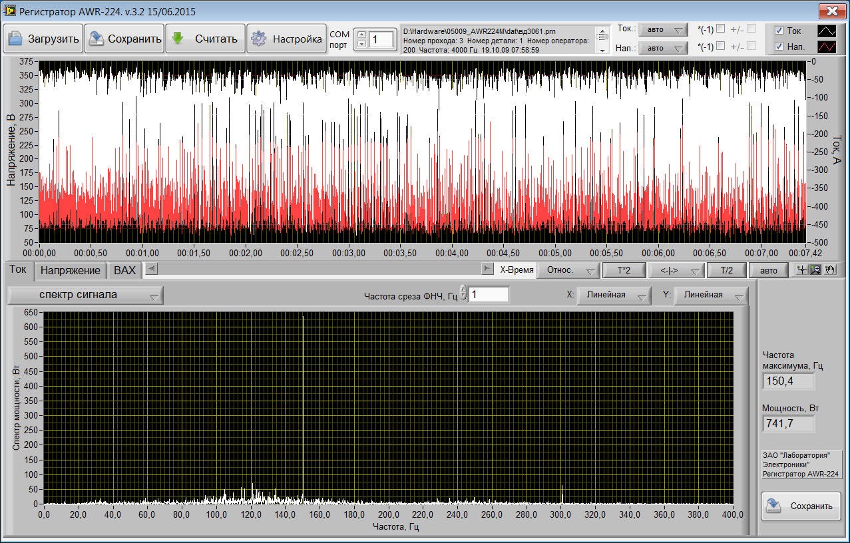This screenshot has width=850, height=543.
Task: Switch to the Напряжение tab
Action: tap(71, 270)
